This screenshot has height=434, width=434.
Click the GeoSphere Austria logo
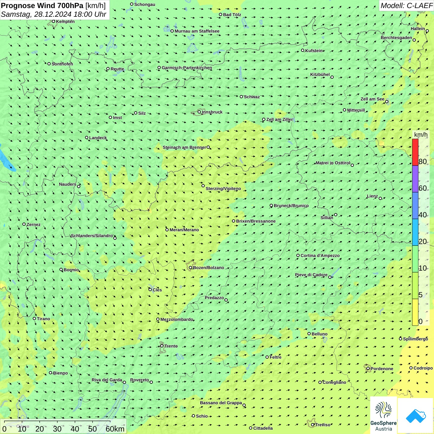click(383, 415)
